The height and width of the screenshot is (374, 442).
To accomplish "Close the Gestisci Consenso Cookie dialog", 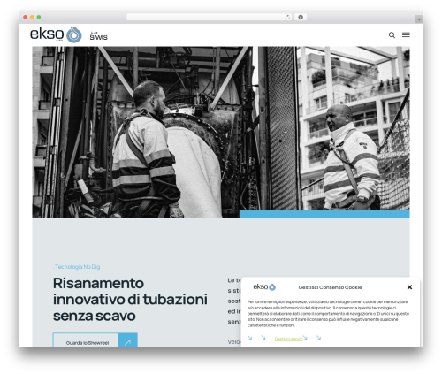I will (409, 287).
